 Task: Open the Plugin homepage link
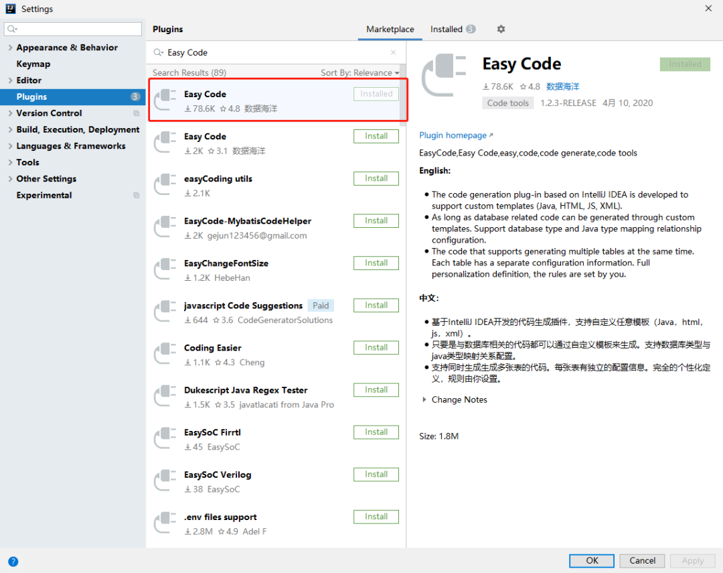tap(456, 135)
